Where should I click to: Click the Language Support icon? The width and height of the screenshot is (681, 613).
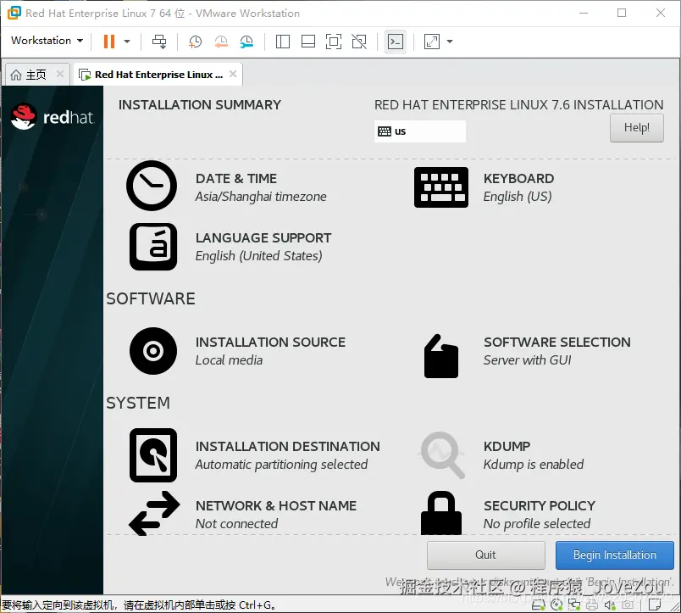(152, 247)
